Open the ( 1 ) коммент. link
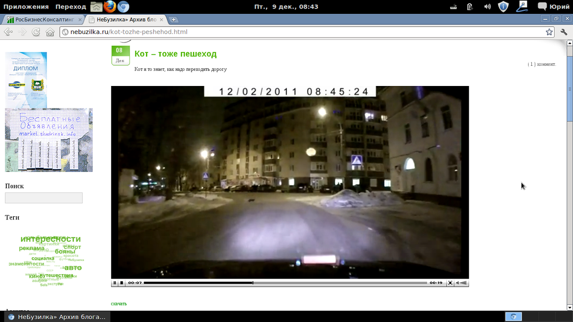 pyautogui.click(x=542, y=64)
